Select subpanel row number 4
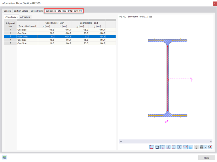Viewport: 217px width, 162px height. point(60,40)
